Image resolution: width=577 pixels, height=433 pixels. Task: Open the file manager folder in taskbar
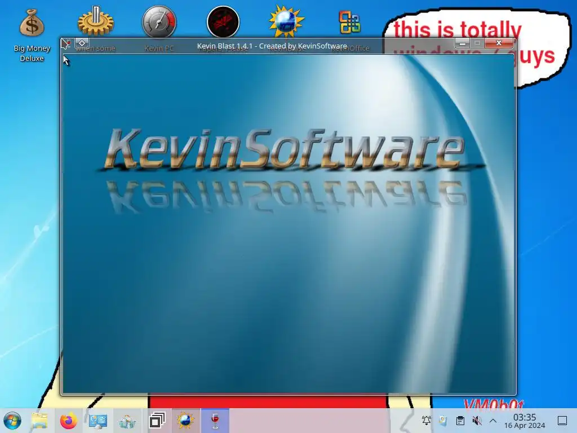[x=39, y=421]
